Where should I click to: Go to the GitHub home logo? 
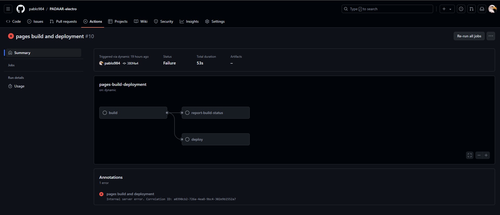pos(21,9)
